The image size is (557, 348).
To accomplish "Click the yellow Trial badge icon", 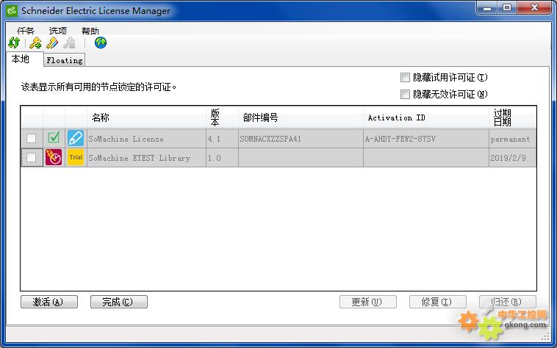I will tap(75, 157).
